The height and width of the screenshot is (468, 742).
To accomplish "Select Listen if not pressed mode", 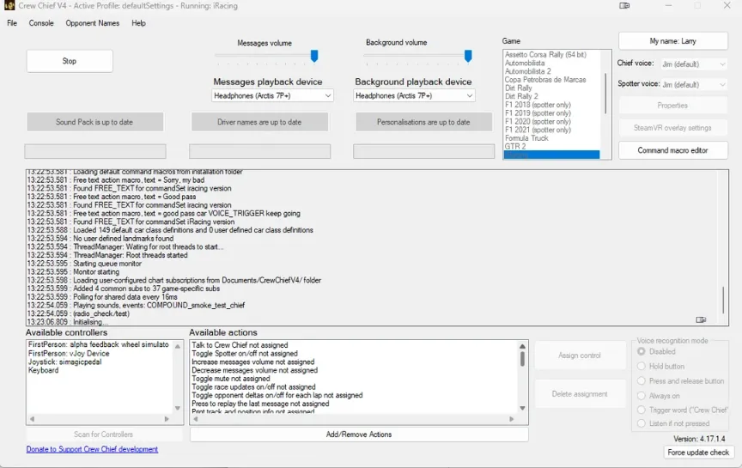I will pos(674,423).
